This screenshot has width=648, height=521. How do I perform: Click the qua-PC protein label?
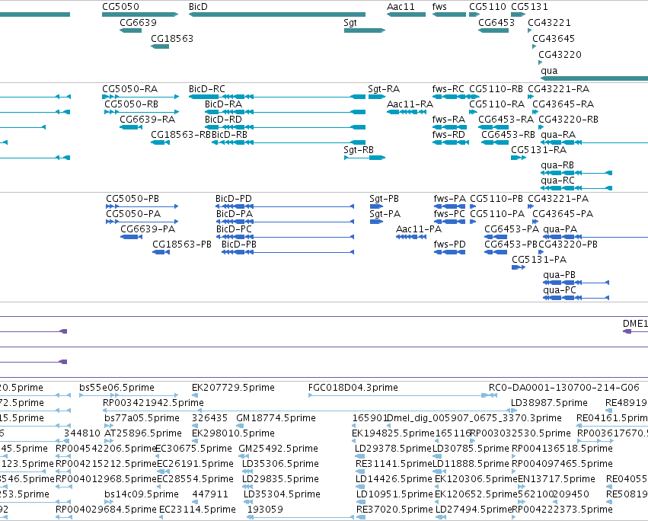point(560,291)
